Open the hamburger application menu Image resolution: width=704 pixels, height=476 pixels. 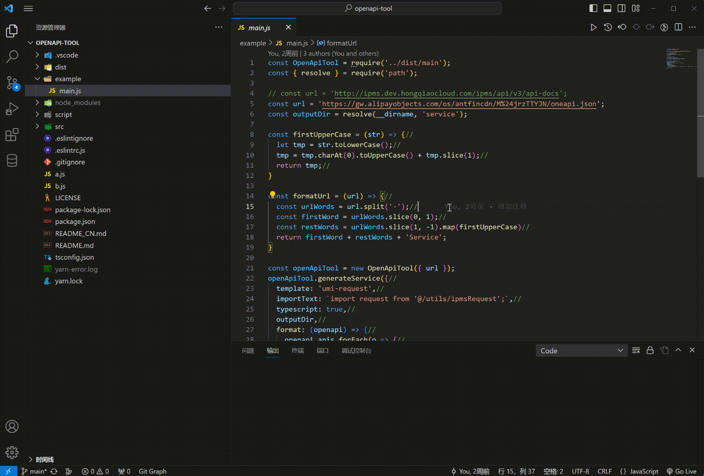tap(28, 8)
